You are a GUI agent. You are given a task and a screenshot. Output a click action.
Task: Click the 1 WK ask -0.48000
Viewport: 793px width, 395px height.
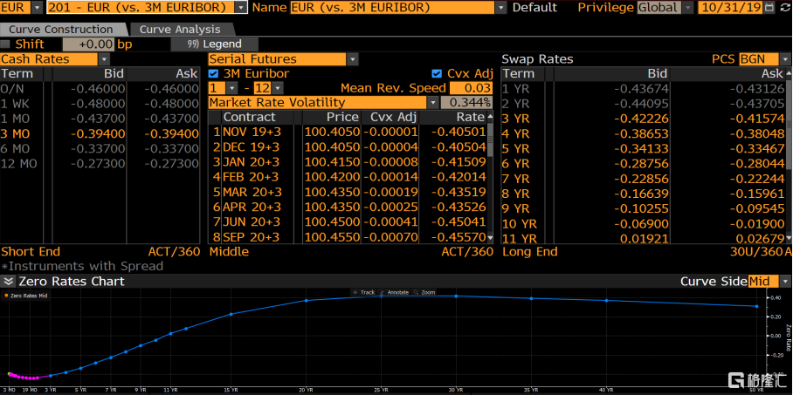click(171, 104)
